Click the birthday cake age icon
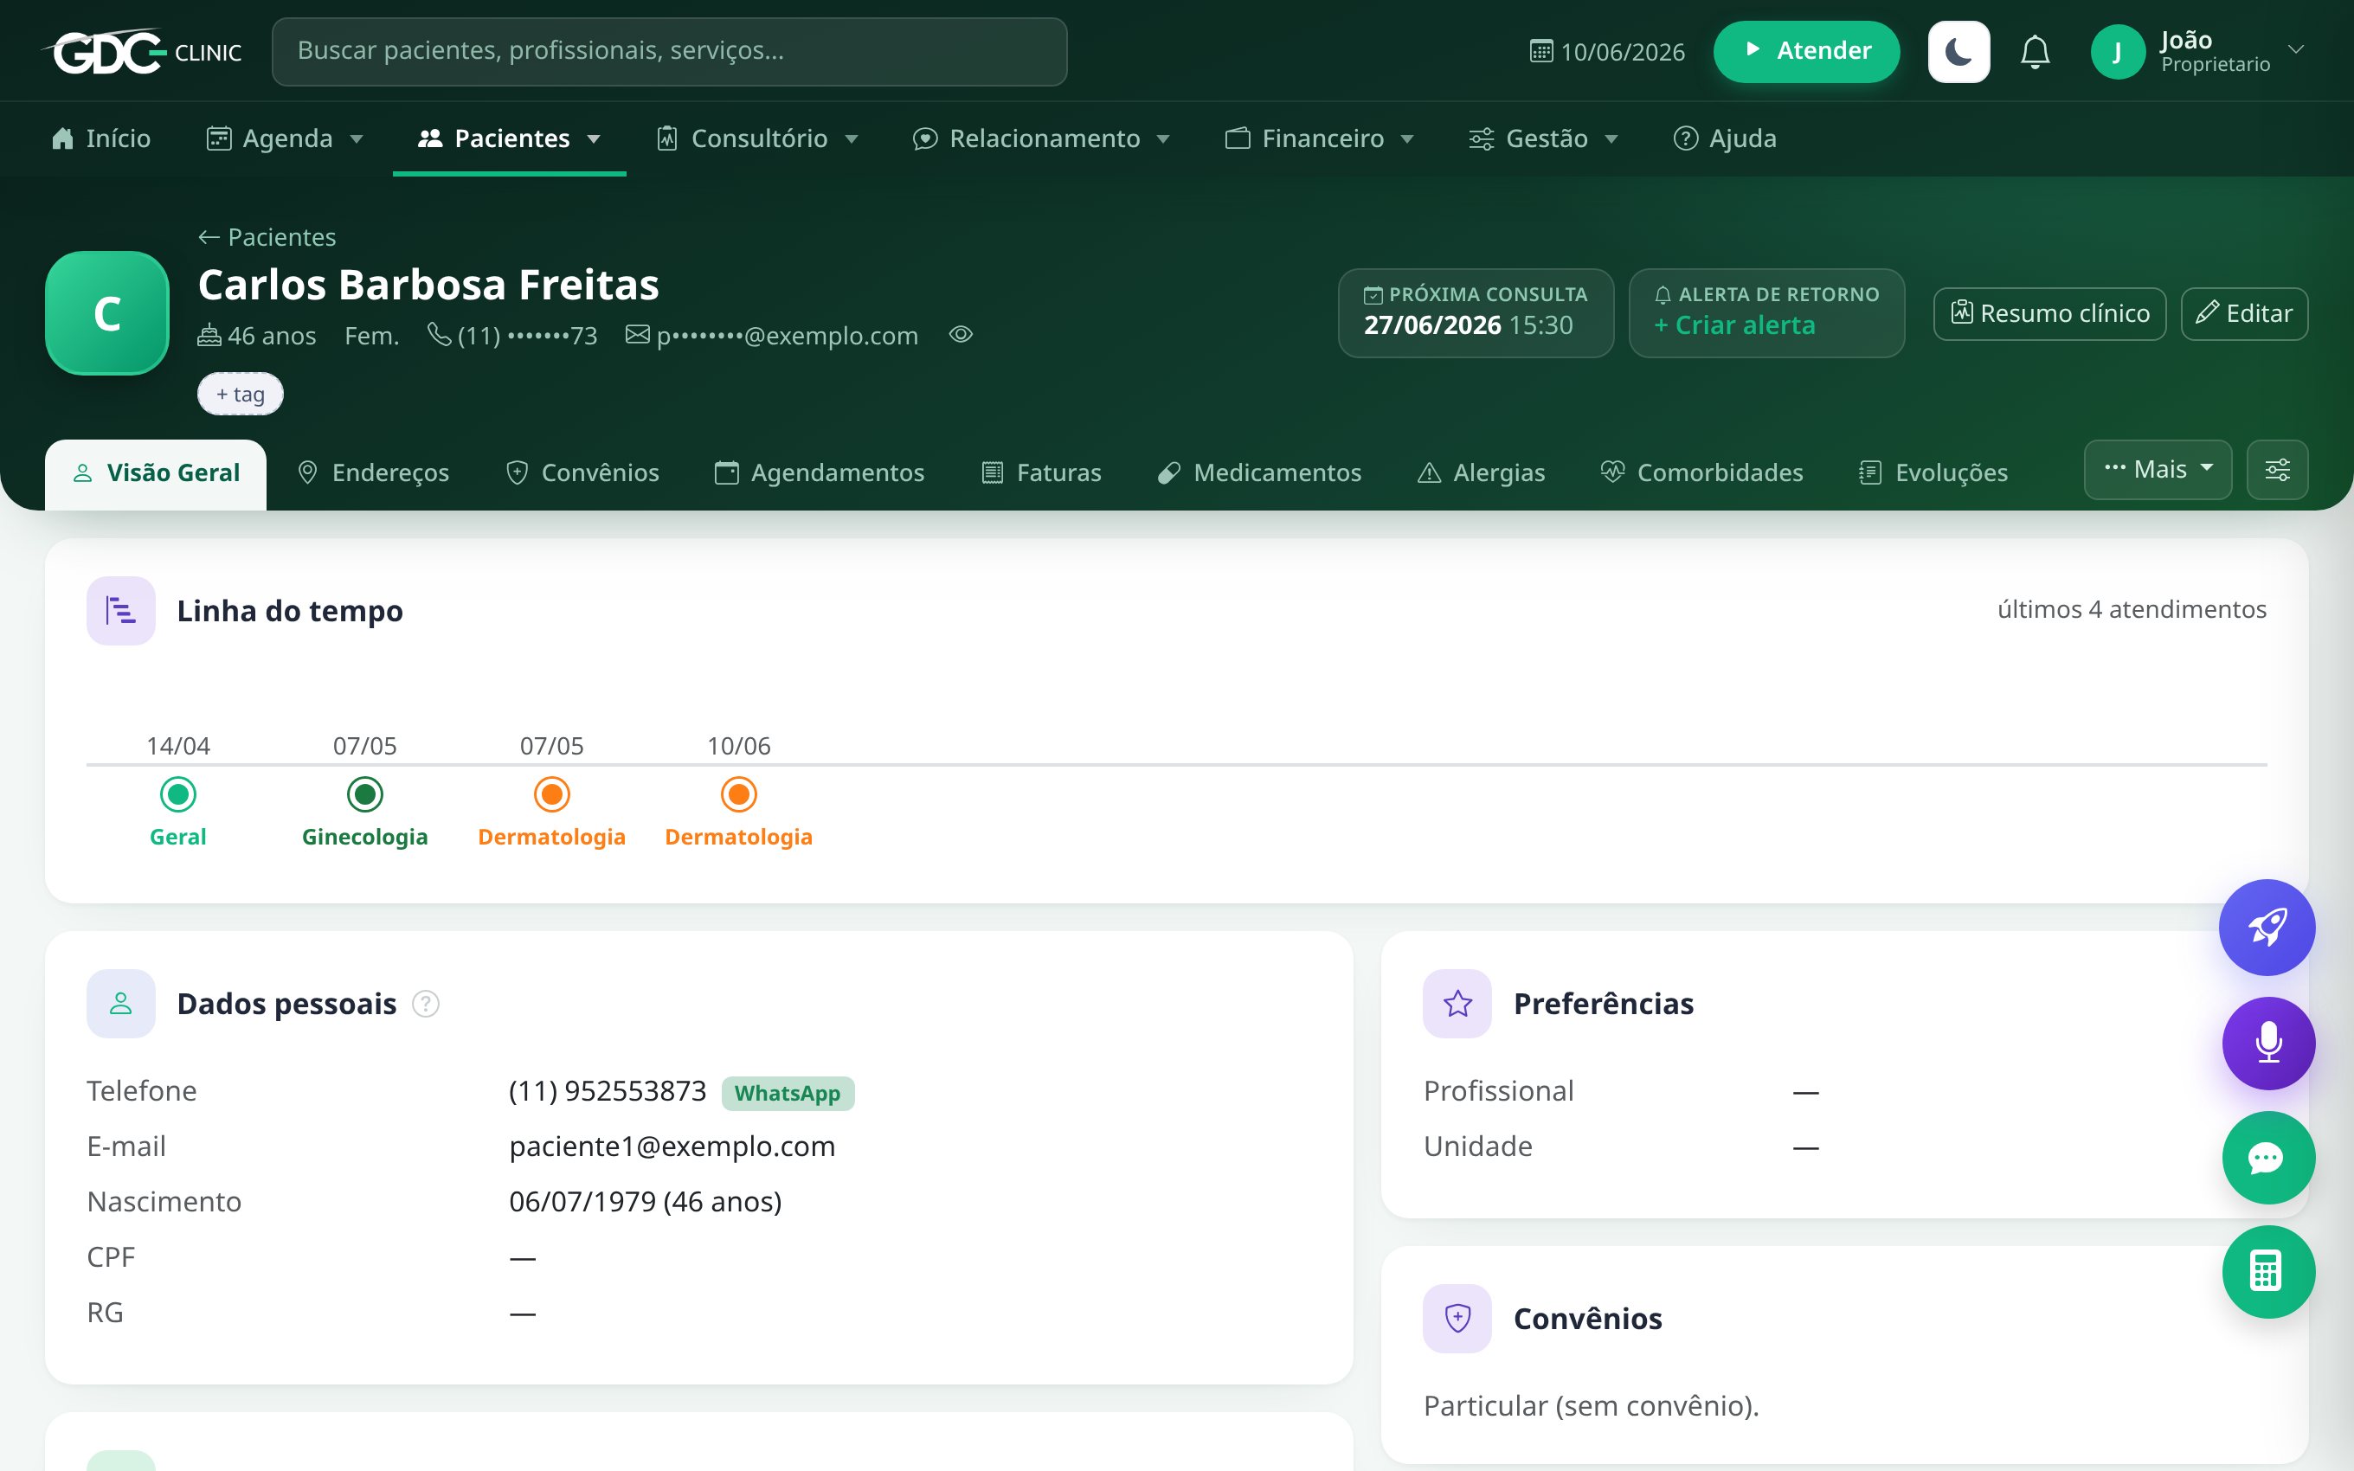This screenshot has height=1471, width=2354. tap(209, 336)
